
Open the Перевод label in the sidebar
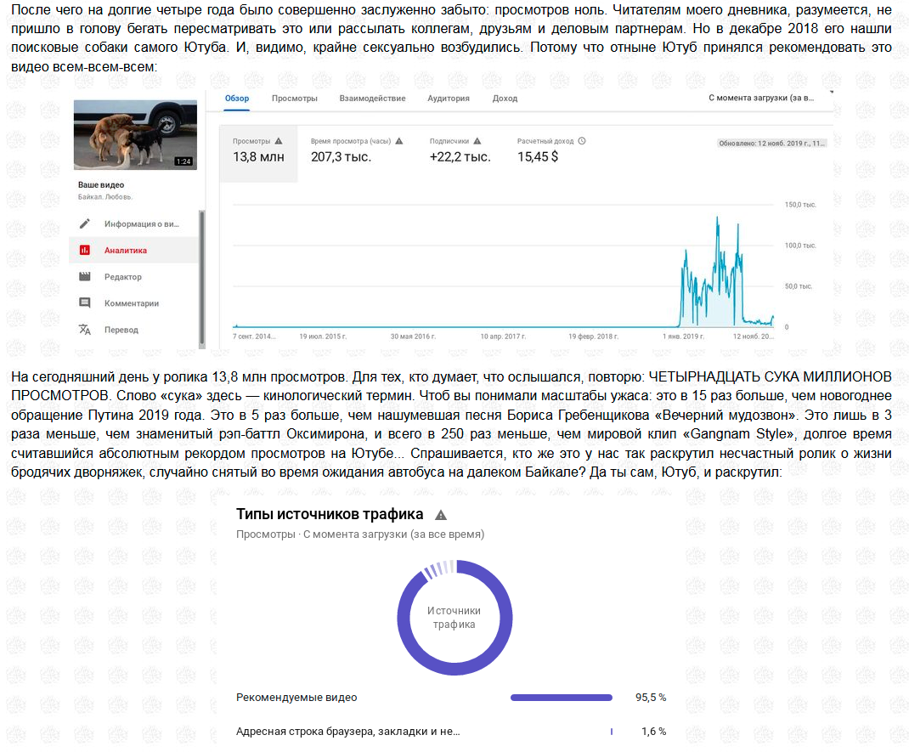pos(121,330)
